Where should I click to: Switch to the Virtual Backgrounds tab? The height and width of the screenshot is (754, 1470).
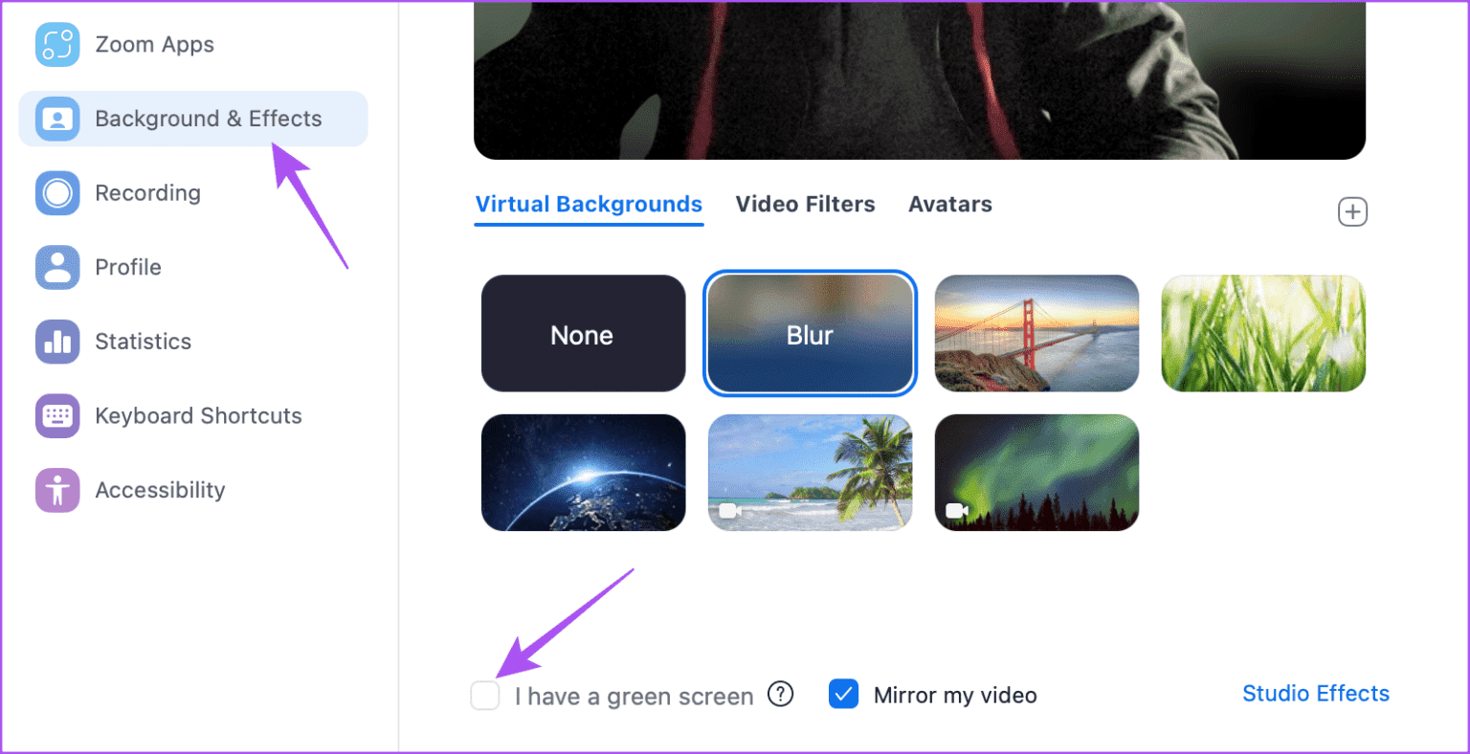point(589,205)
